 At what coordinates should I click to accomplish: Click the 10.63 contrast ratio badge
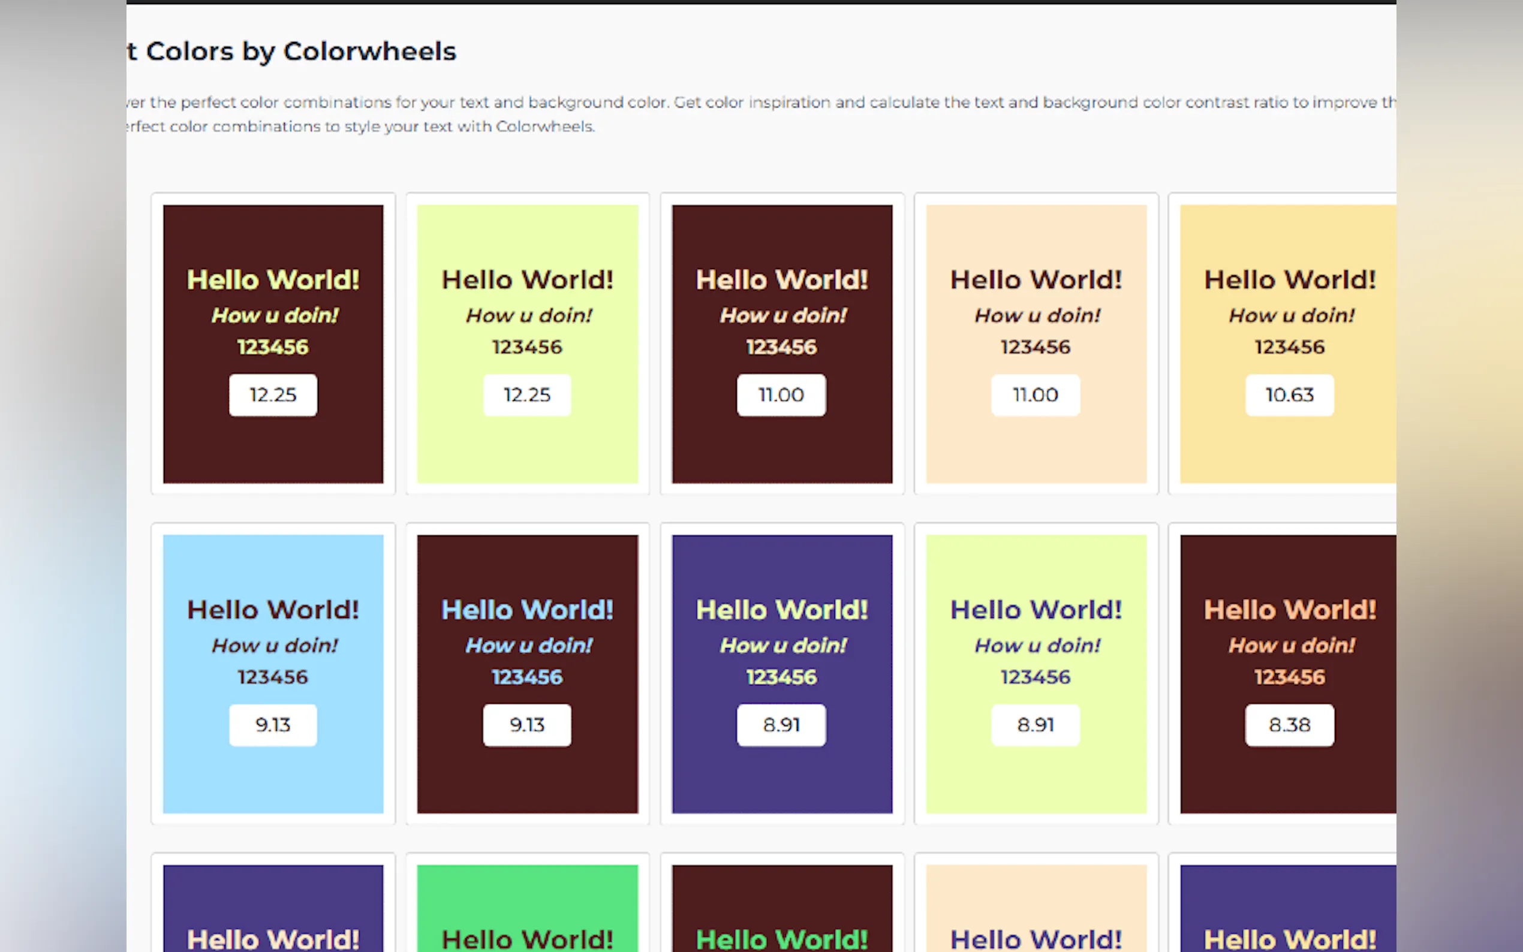1289,395
